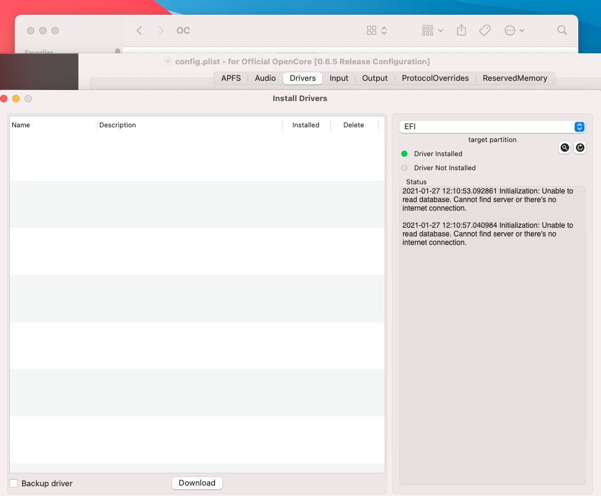The height and width of the screenshot is (496, 601).
Task: Open the EFI target partition dropdown
Action: (x=492, y=127)
